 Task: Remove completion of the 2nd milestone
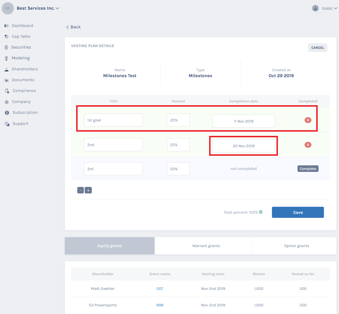click(x=308, y=145)
